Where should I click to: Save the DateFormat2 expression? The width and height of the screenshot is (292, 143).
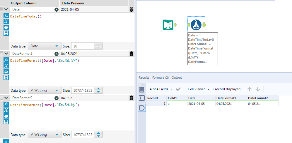[x=6, y=122]
